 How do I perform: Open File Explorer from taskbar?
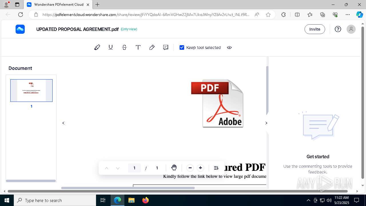131,200
